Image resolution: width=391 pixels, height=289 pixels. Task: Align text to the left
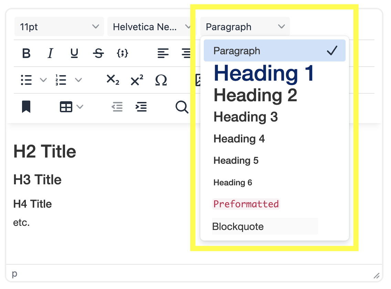click(x=163, y=53)
